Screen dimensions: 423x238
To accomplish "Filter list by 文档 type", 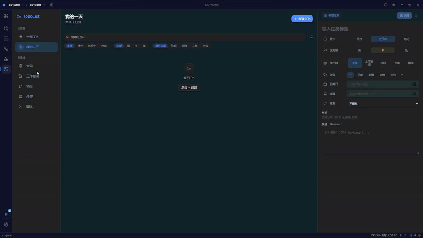I will pyautogui.click(x=195, y=45).
